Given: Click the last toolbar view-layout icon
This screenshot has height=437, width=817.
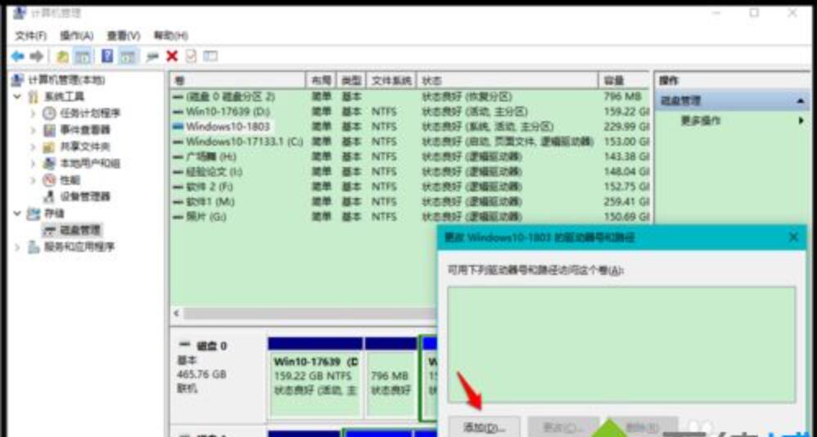Looking at the screenshot, I should point(210,56).
